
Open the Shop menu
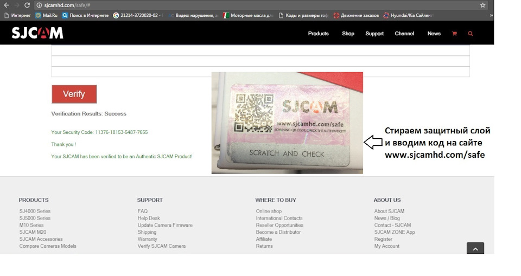point(348,34)
